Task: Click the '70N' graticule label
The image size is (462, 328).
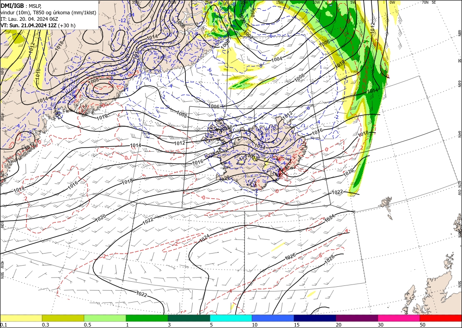Action: pyautogui.click(x=425, y=2)
